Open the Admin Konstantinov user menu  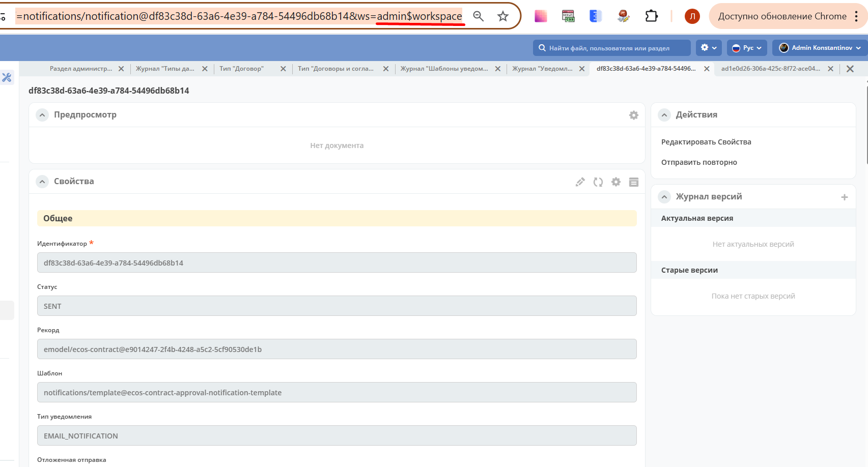click(x=820, y=48)
